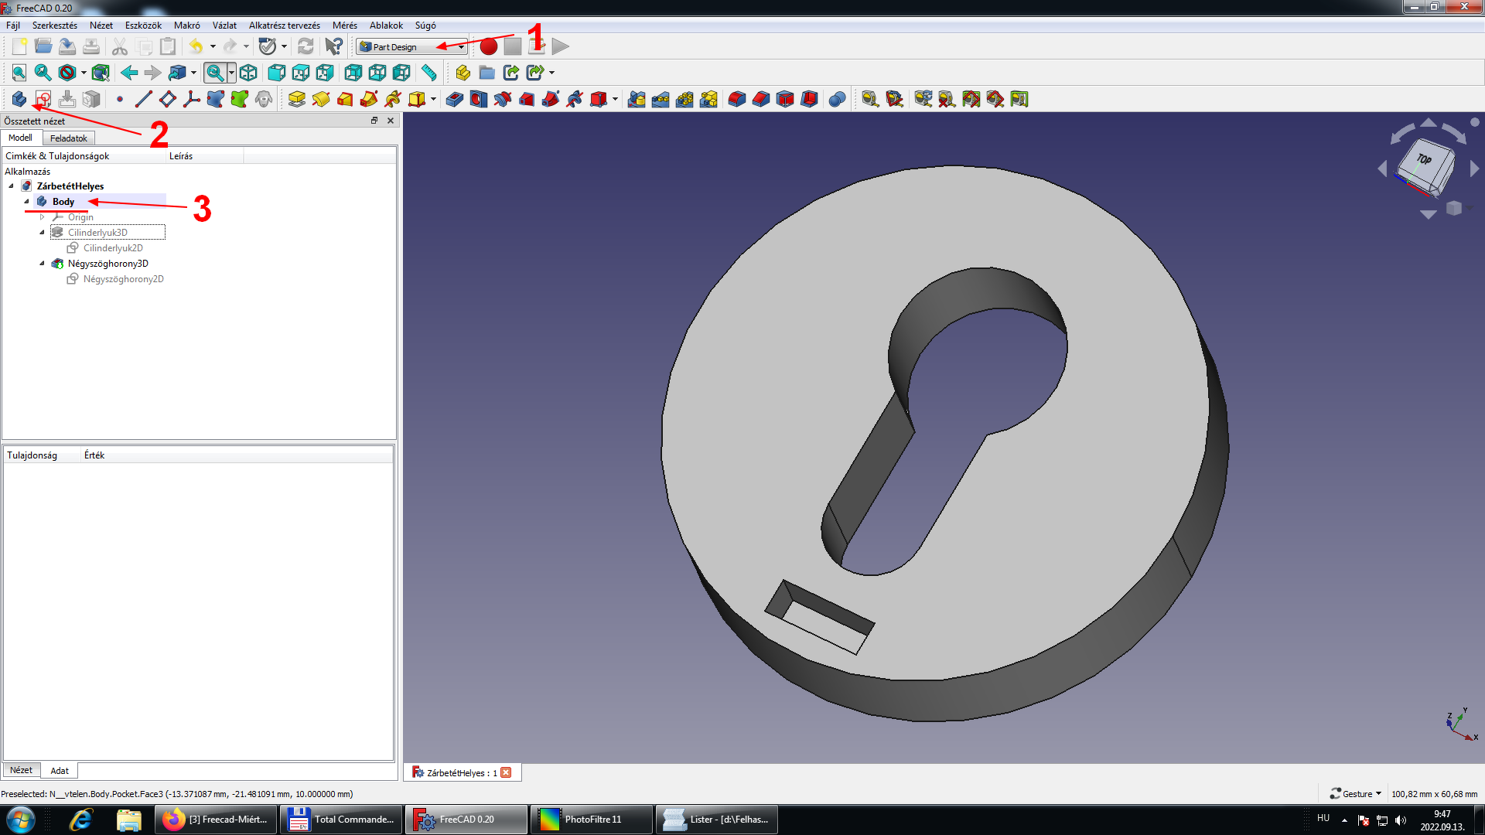Image resolution: width=1485 pixels, height=835 pixels.
Task: Create a datum plane
Action: (x=167, y=99)
